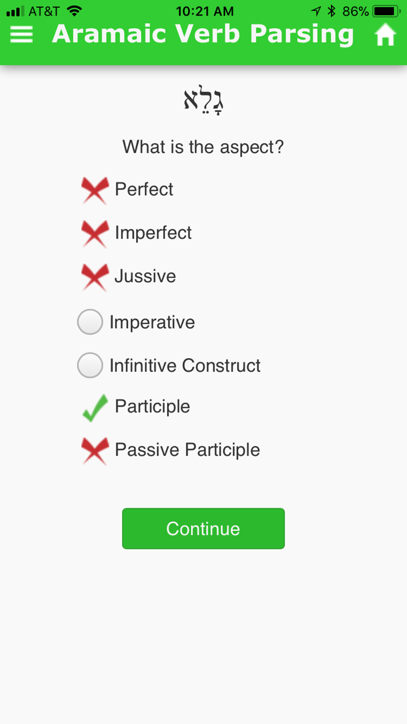Open the hamburger menu
Viewport: 407px width, 724px height.
pyautogui.click(x=21, y=34)
